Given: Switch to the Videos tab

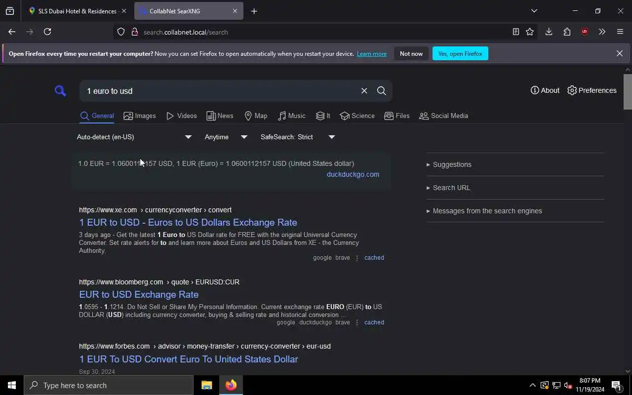Looking at the screenshot, I should click(182, 116).
